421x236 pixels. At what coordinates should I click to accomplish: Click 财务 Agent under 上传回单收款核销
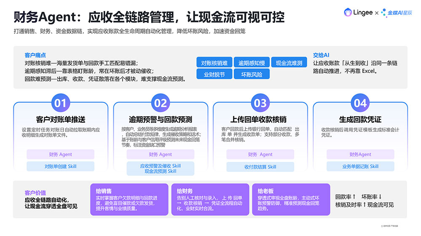pos(260,154)
